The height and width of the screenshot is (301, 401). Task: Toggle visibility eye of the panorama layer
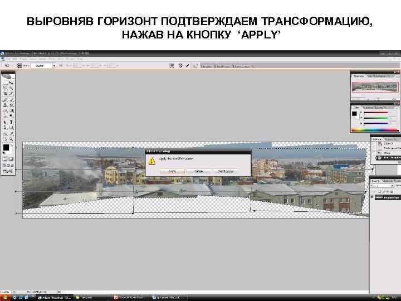coord(372,197)
